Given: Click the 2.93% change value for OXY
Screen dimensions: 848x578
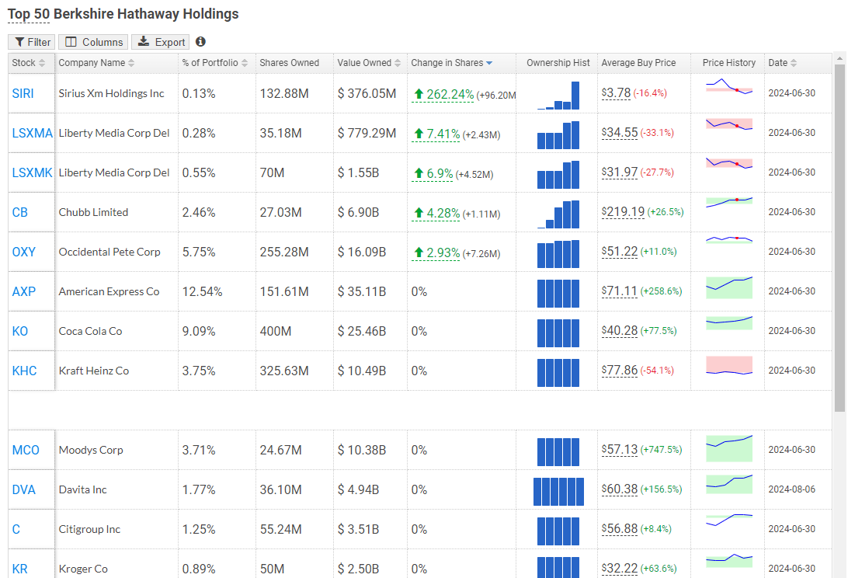Looking at the screenshot, I should (x=443, y=252).
